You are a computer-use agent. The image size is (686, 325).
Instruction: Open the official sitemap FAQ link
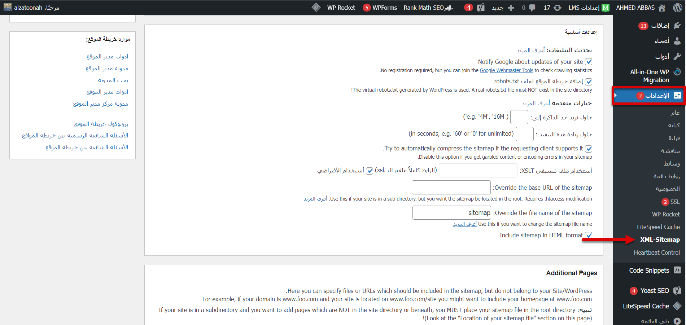[x=75, y=135]
